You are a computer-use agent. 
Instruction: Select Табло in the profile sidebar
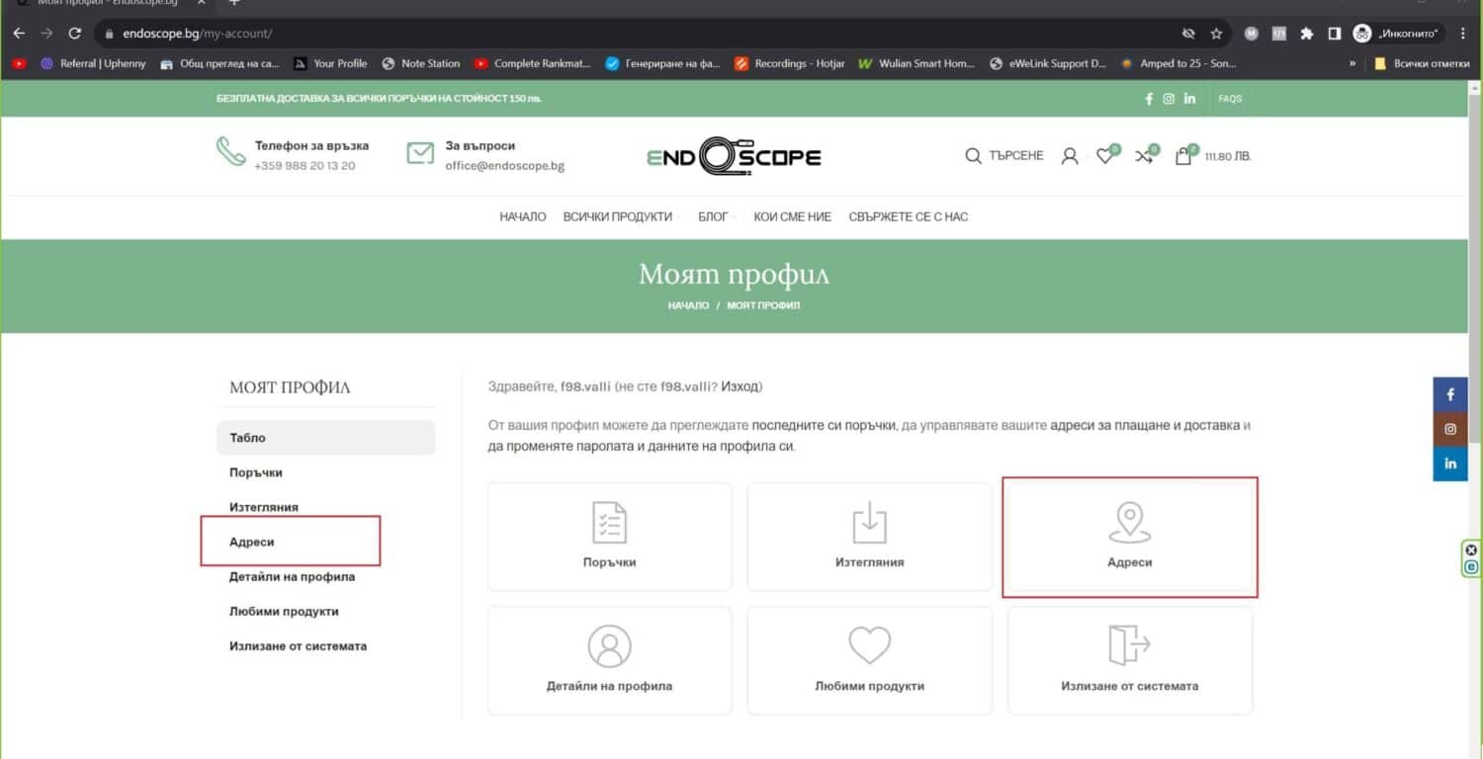pos(326,438)
